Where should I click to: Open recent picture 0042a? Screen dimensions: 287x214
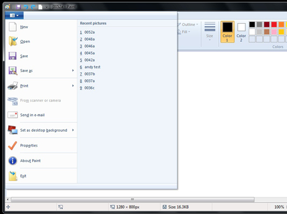127,60
